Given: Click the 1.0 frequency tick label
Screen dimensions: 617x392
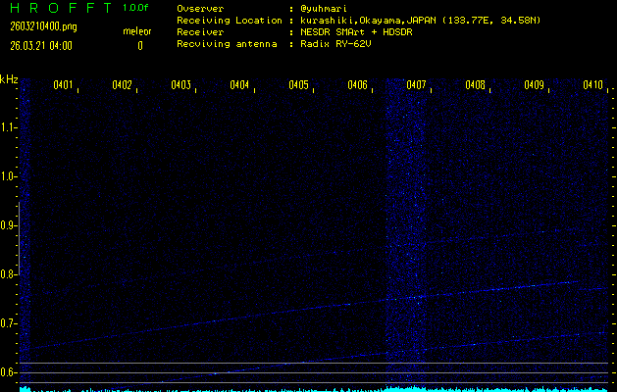Looking at the screenshot, I should [9, 176].
